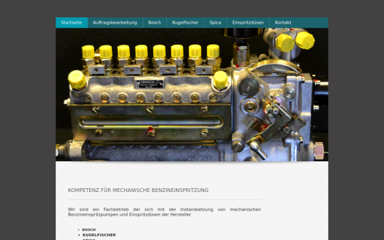Click heading 'Kompetenz für mechanische Benzineinspritzung'

[138, 190]
